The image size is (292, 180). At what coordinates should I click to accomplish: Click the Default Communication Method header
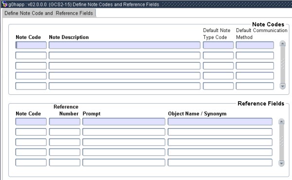(x=262, y=34)
